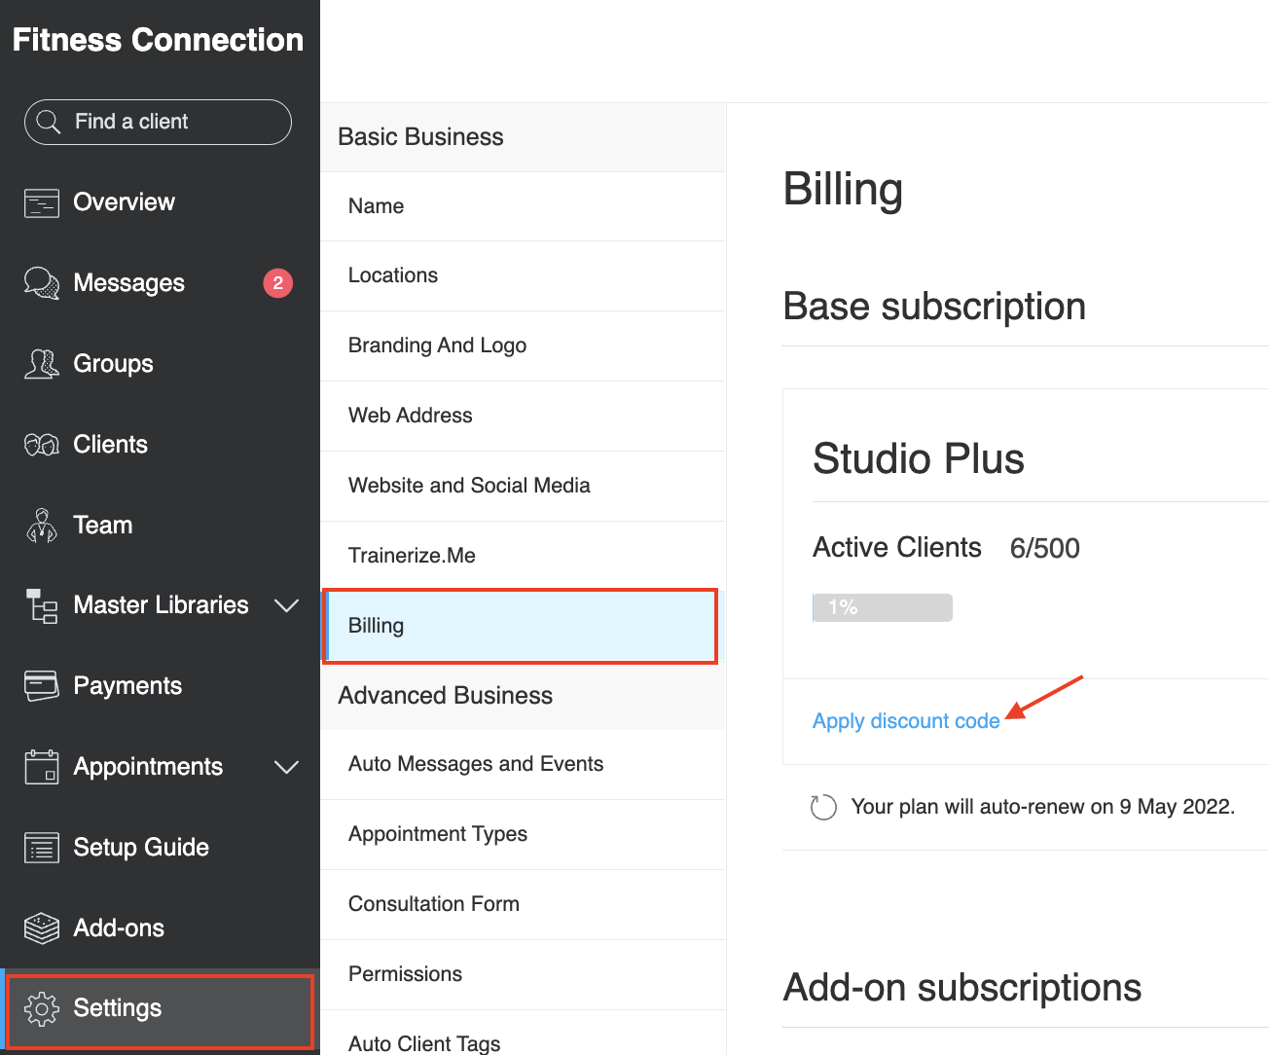Image resolution: width=1269 pixels, height=1055 pixels.
Task: Open Branding And Logo settings
Action: (x=524, y=346)
